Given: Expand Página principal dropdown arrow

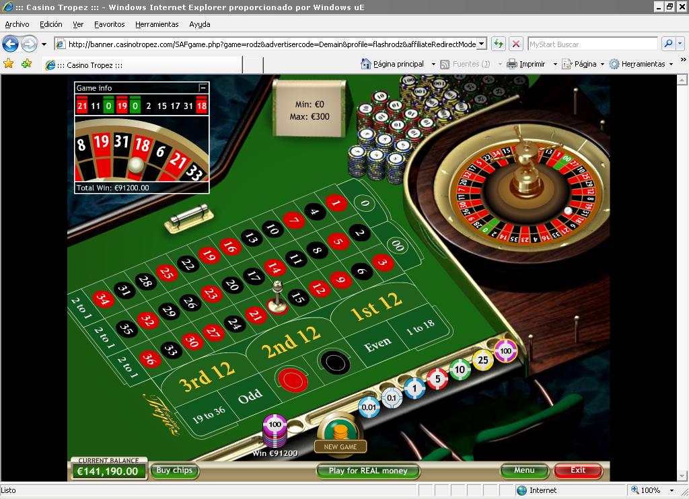Looking at the screenshot, I should [433, 64].
